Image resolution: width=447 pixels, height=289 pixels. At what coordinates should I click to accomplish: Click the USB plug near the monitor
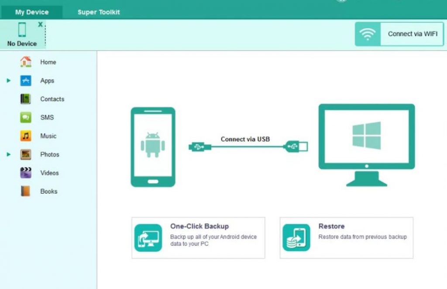(x=296, y=146)
